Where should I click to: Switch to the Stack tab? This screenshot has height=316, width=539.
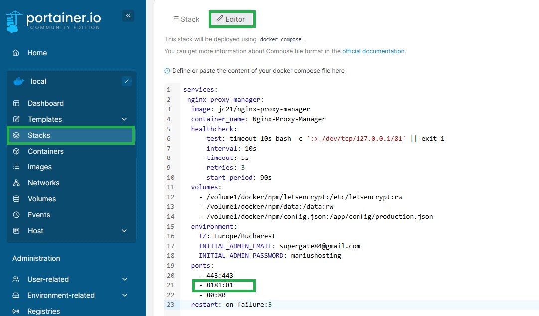pyautogui.click(x=186, y=19)
